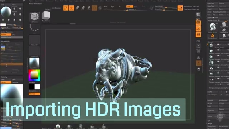Image resolution: width=229 pixels, height=129 pixels.
Task: Click the dim orange Zoom3D shelf button
Action: point(199,63)
